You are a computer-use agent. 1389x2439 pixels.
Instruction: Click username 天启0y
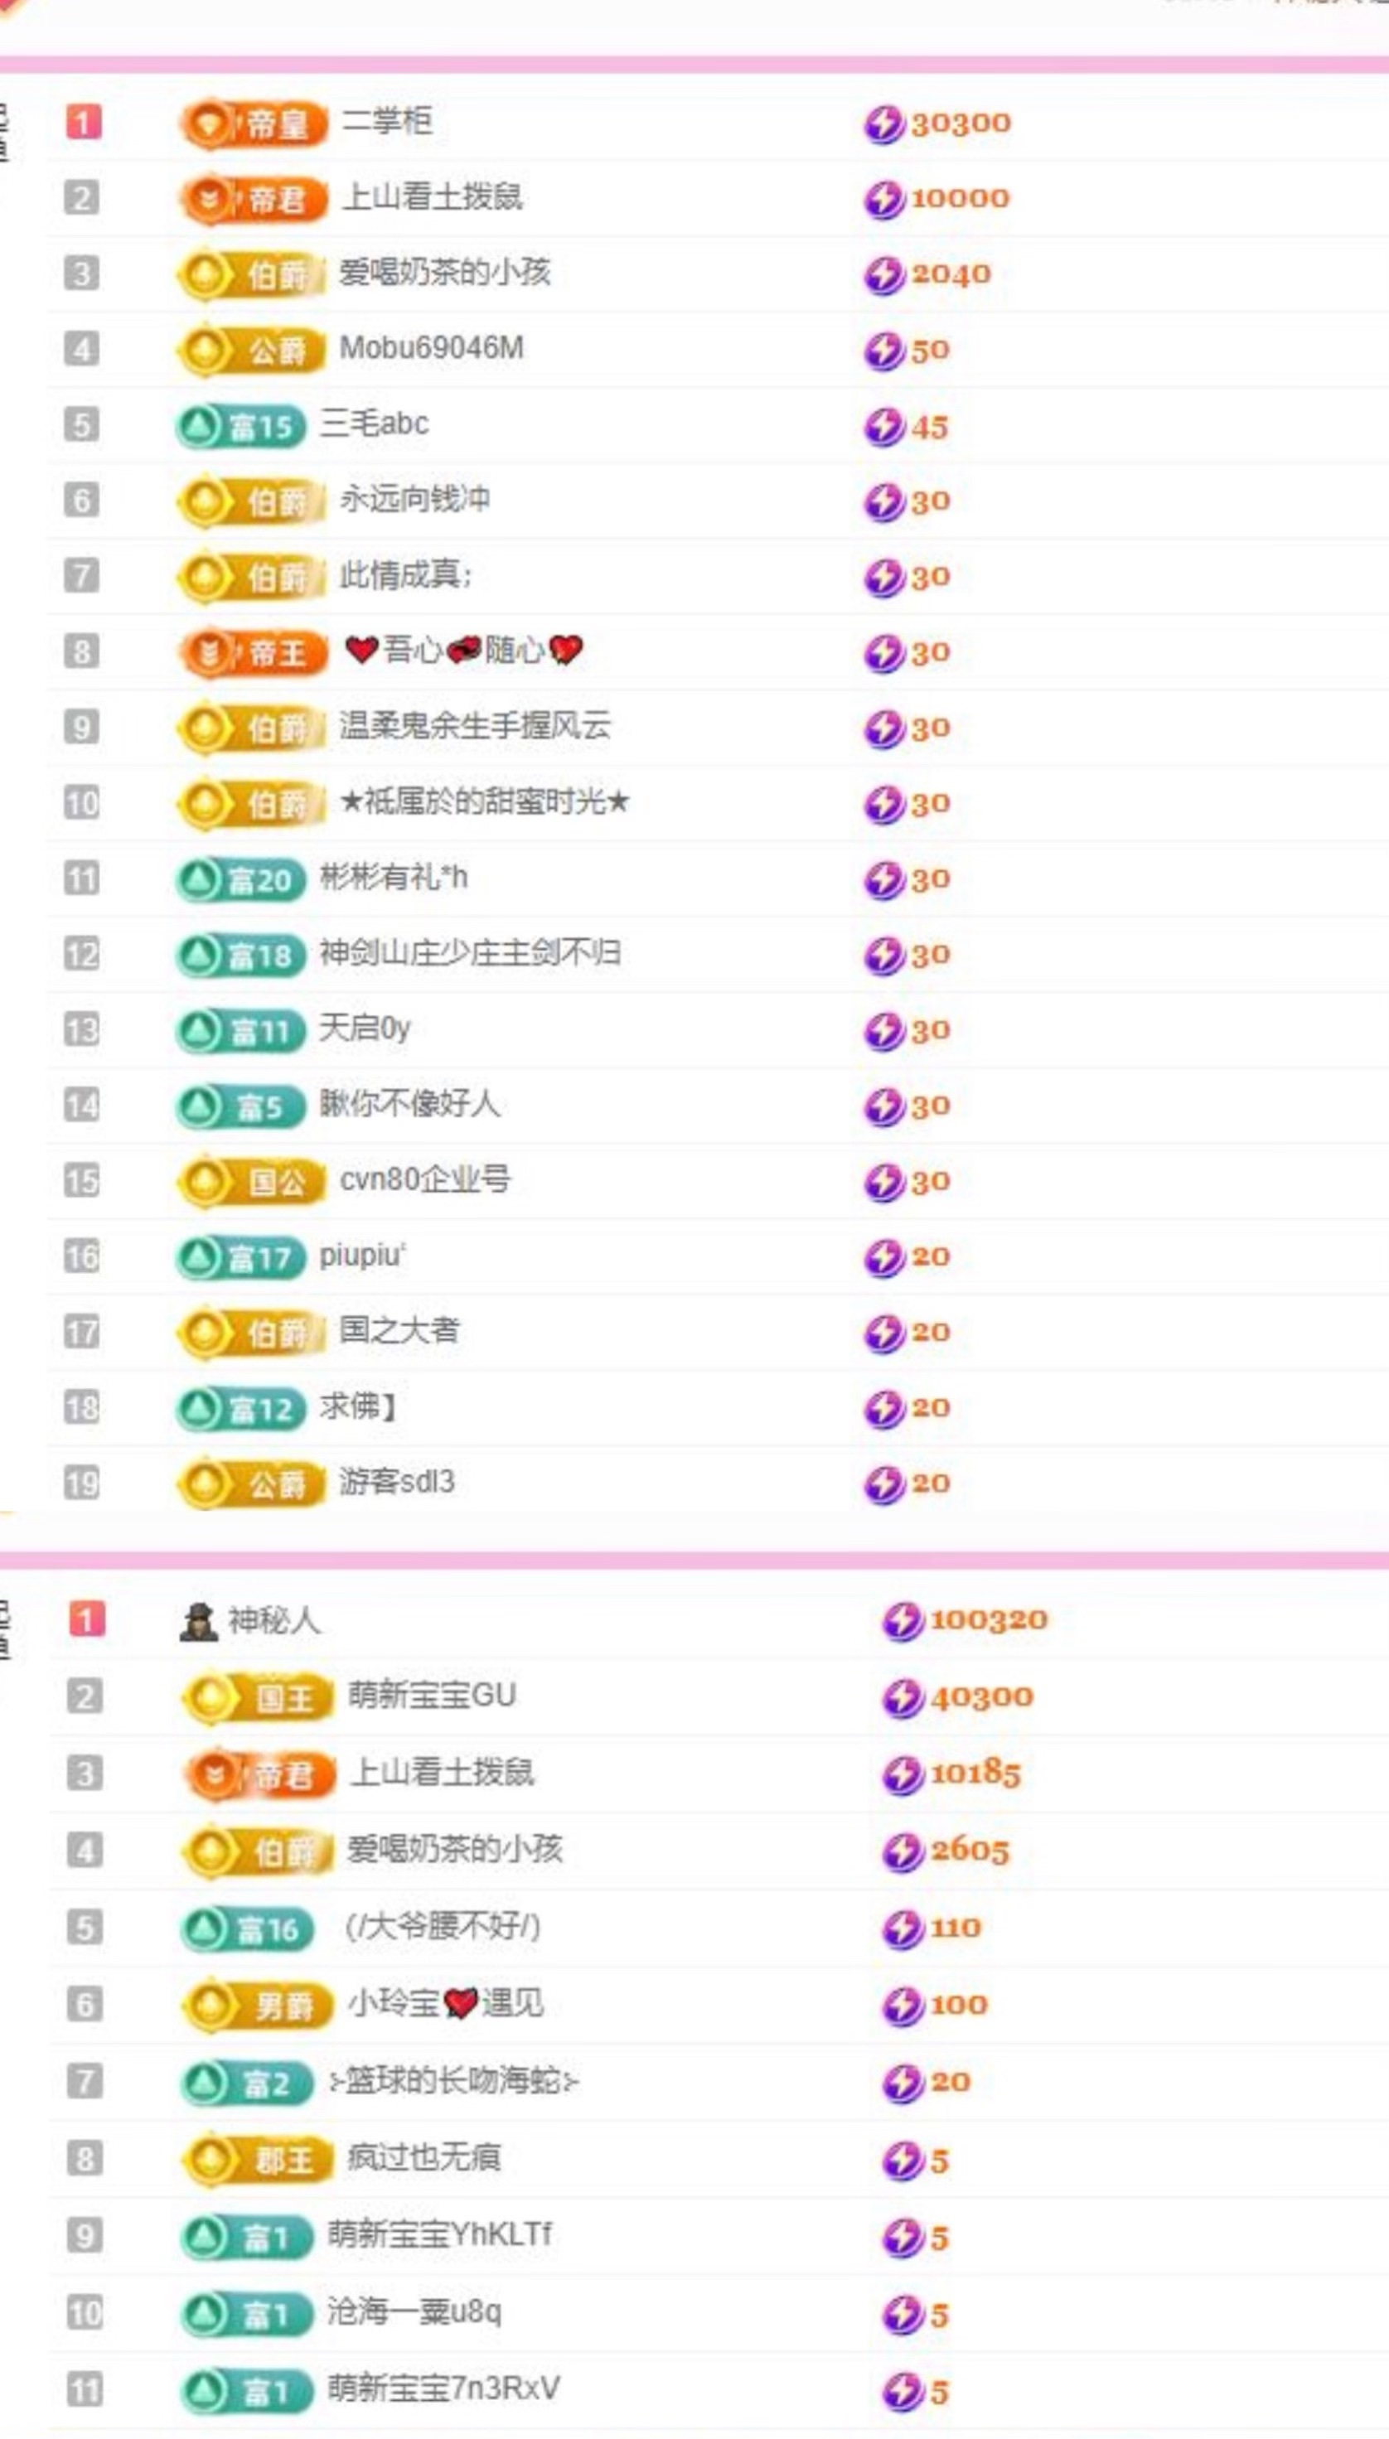pyautogui.click(x=365, y=1028)
